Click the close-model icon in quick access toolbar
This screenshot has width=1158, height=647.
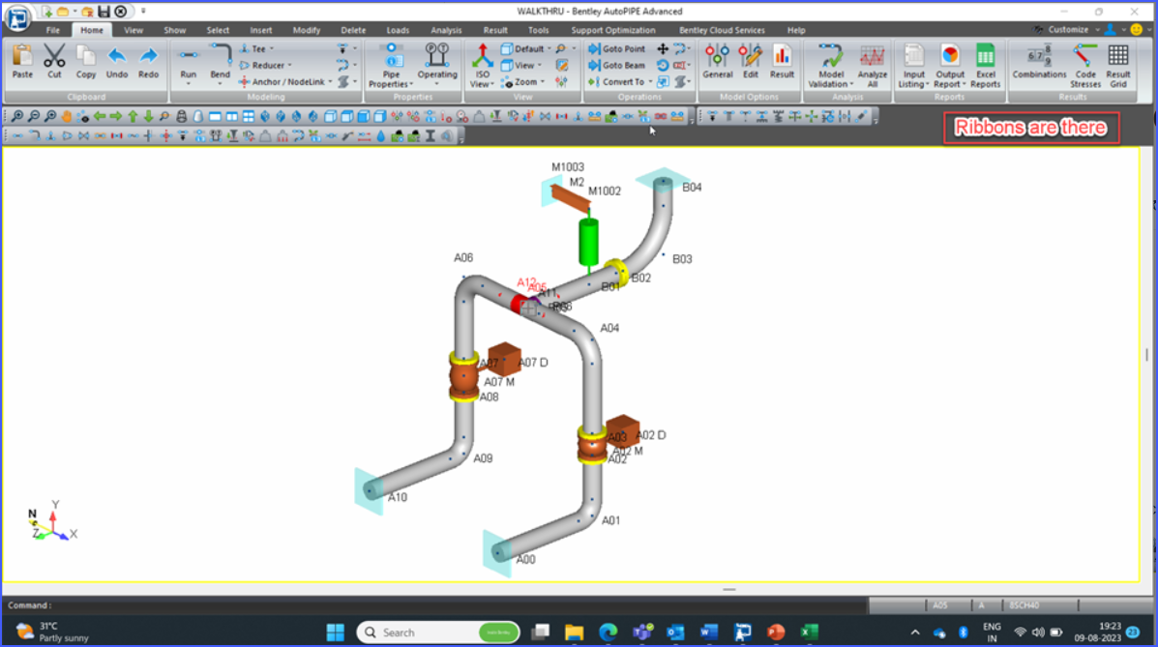(x=121, y=11)
